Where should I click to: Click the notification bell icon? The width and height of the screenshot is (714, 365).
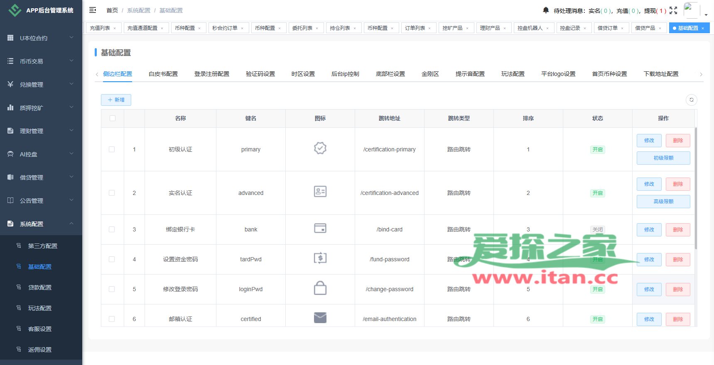click(x=546, y=10)
